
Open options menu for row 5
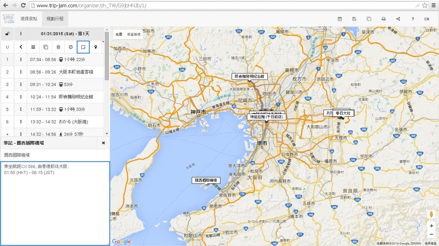pyautogui.click(x=21, y=109)
